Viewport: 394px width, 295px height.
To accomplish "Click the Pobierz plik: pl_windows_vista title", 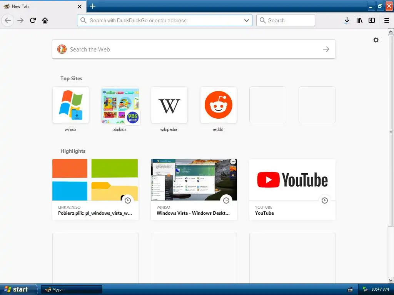I will 95,213.
